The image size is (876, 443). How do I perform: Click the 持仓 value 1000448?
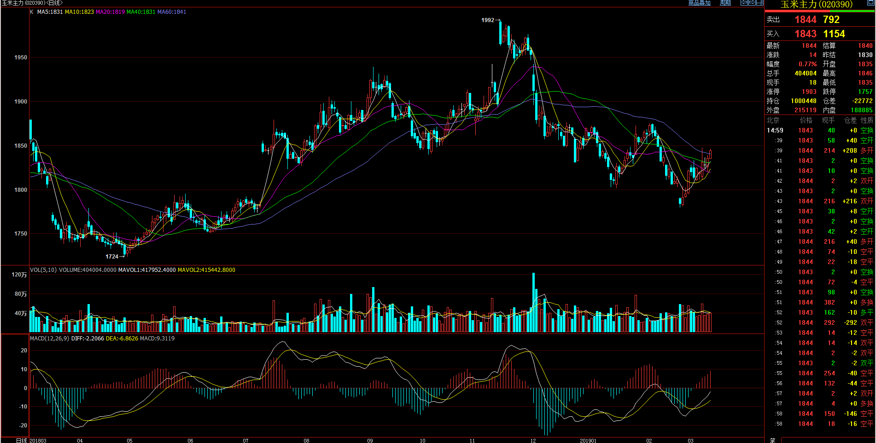(804, 101)
